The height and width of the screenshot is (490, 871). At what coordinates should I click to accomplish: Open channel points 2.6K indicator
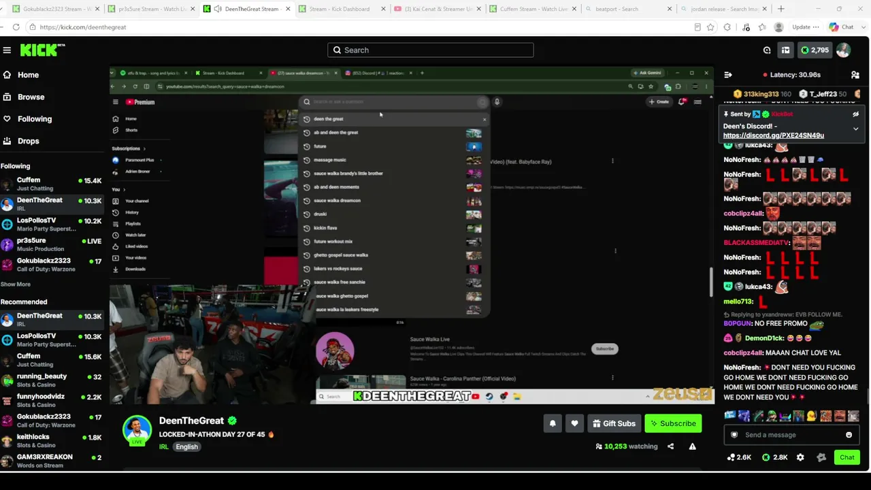tap(739, 457)
